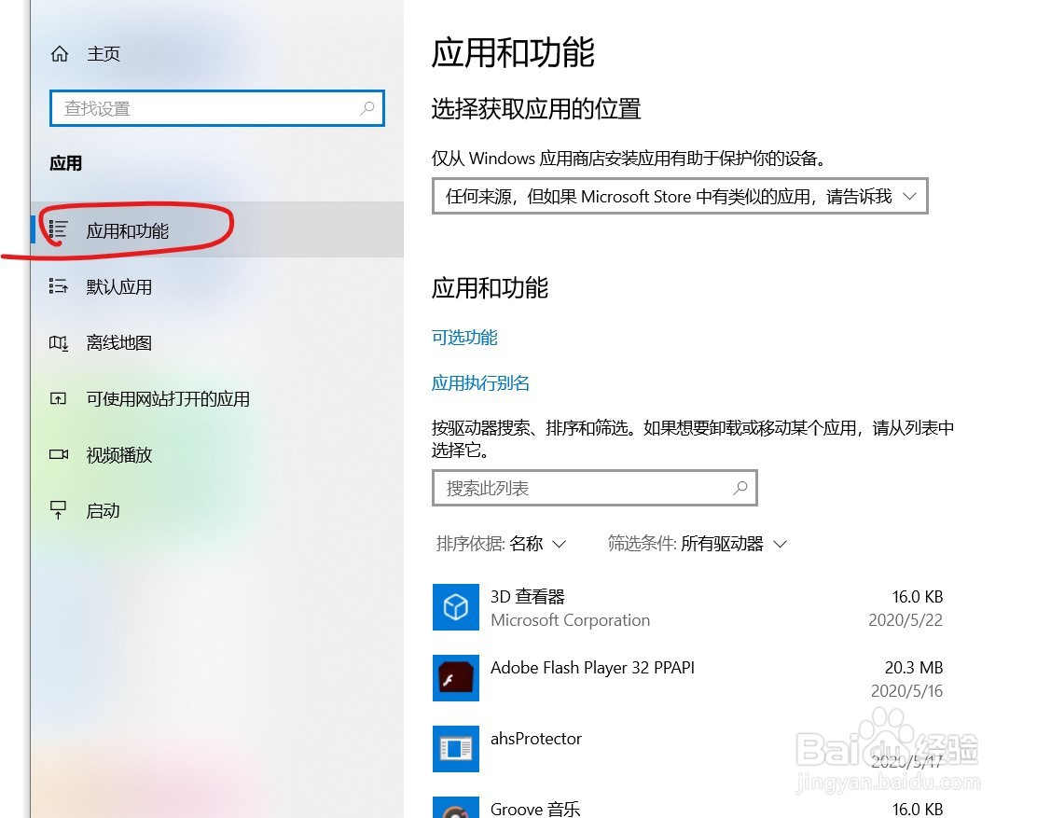Select the ahsProtector list entry
The width and height of the screenshot is (1037, 818).
688,749
